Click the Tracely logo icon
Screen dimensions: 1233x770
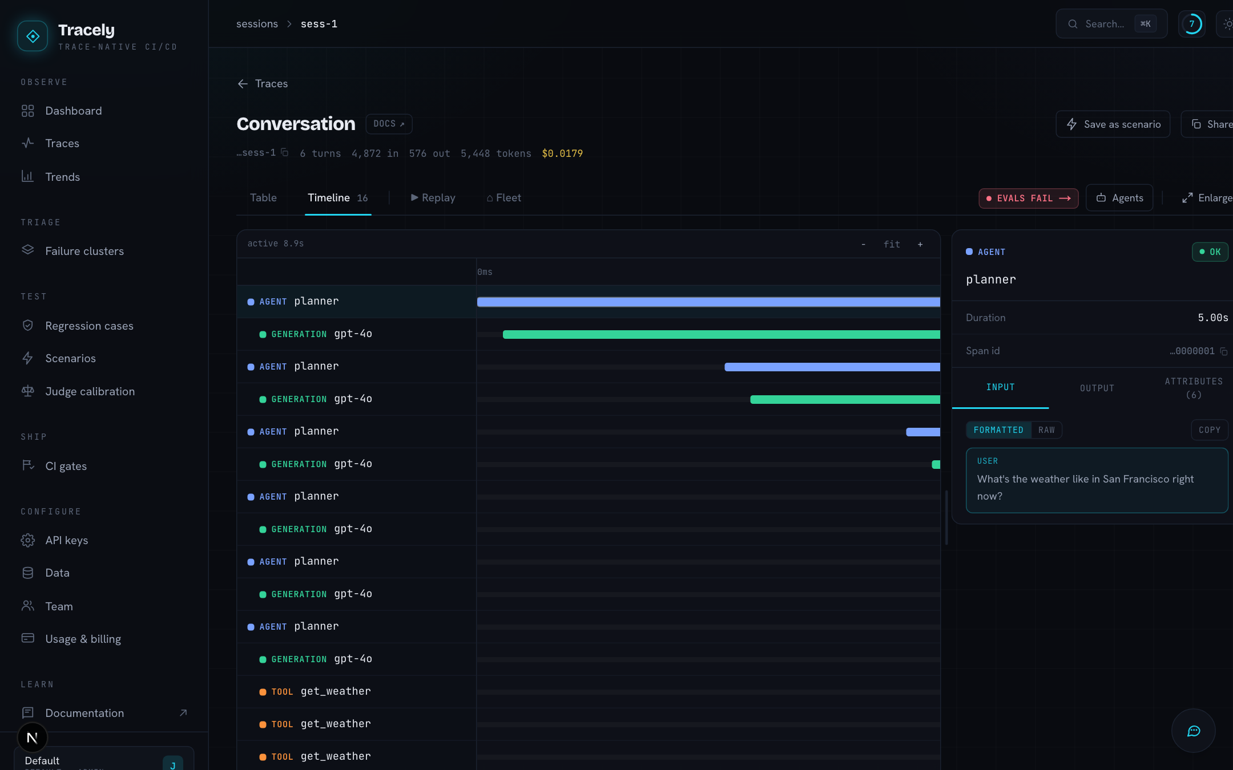[x=33, y=36]
